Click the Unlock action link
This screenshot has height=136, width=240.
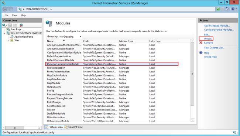pos(208,38)
